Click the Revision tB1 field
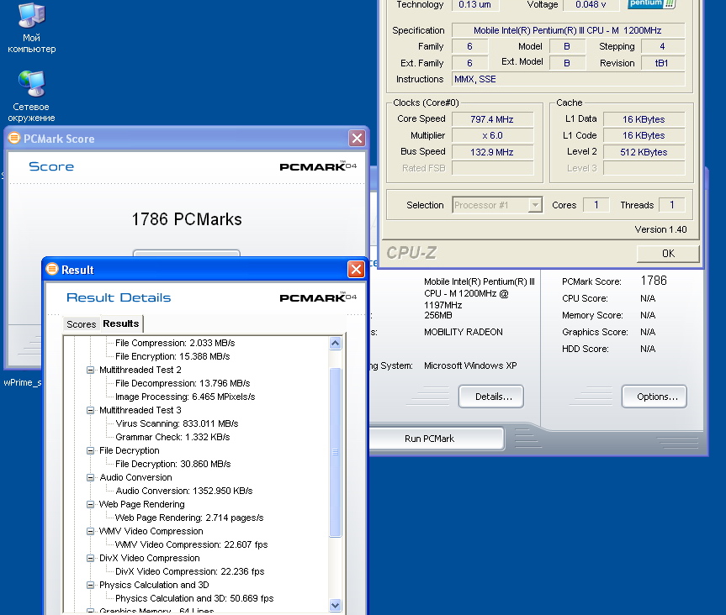726x615 pixels. point(663,63)
